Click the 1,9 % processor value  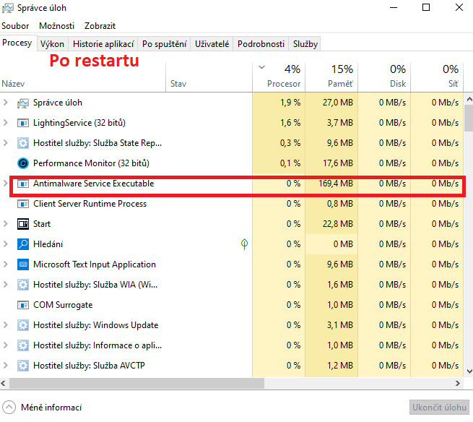290,103
